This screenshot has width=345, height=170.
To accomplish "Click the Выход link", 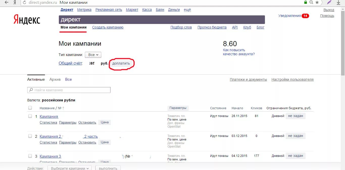I will tap(329, 10).
